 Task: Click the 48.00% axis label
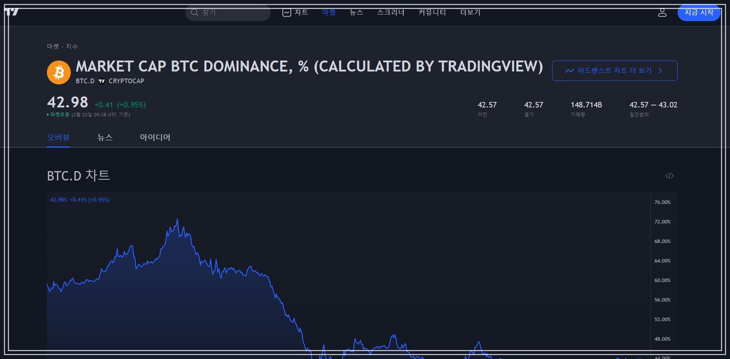tap(662, 339)
